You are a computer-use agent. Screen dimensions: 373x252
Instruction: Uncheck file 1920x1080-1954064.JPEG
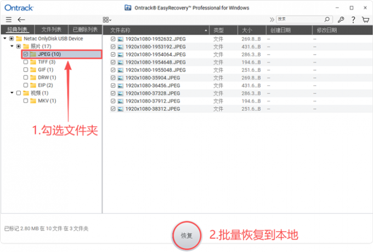pos(113,55)
